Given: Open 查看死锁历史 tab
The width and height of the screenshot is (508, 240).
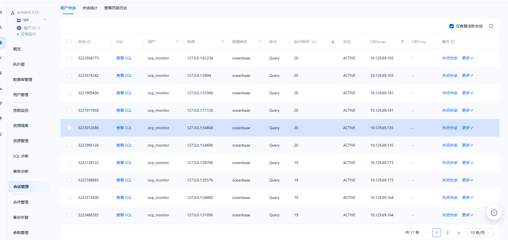Looking at the screenshot, I should 115,8.
